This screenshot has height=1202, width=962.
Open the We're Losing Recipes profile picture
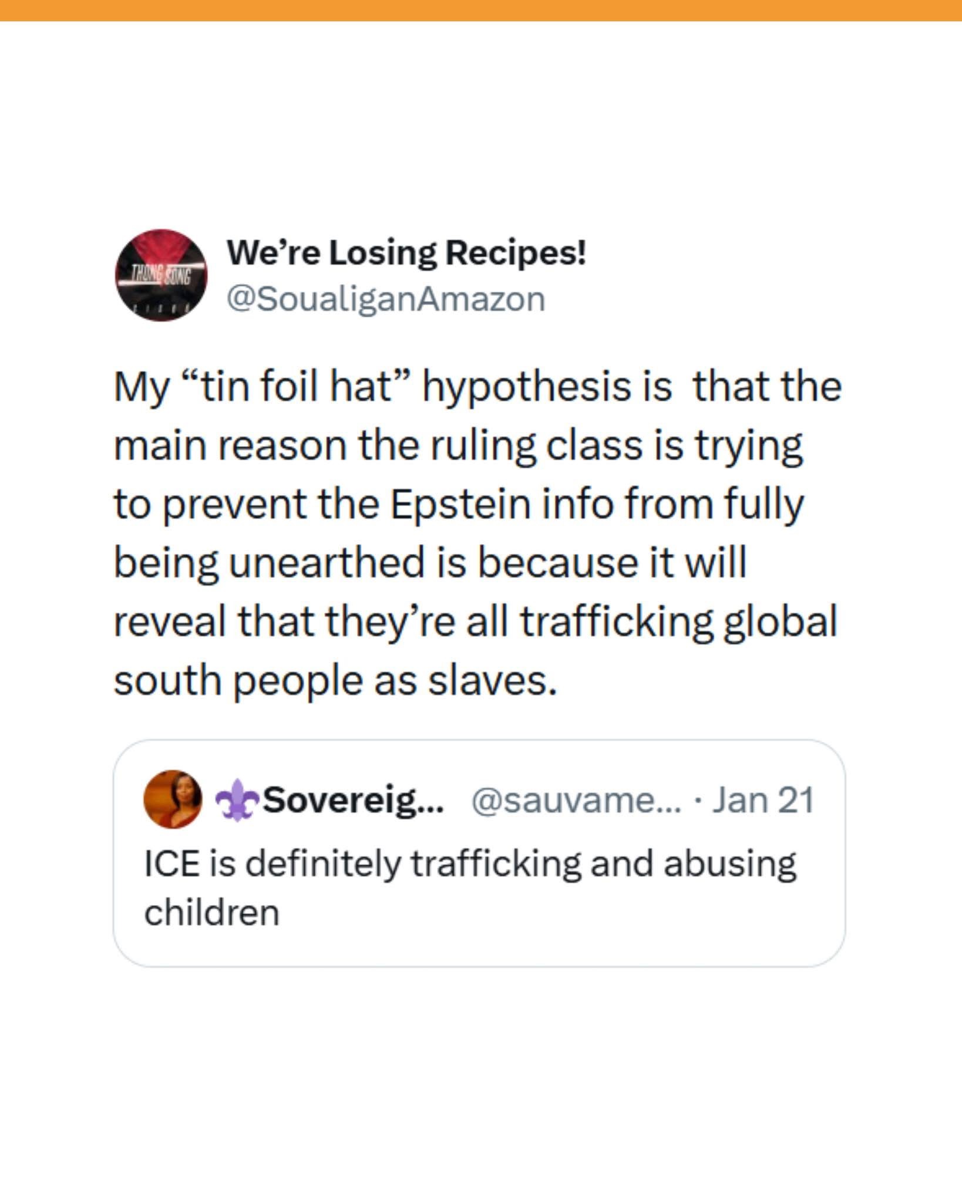pyautogui.click(x=161, y=275)
